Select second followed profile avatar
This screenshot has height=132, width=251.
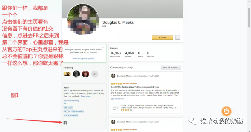pyautogui.click(x=76, y=74)
